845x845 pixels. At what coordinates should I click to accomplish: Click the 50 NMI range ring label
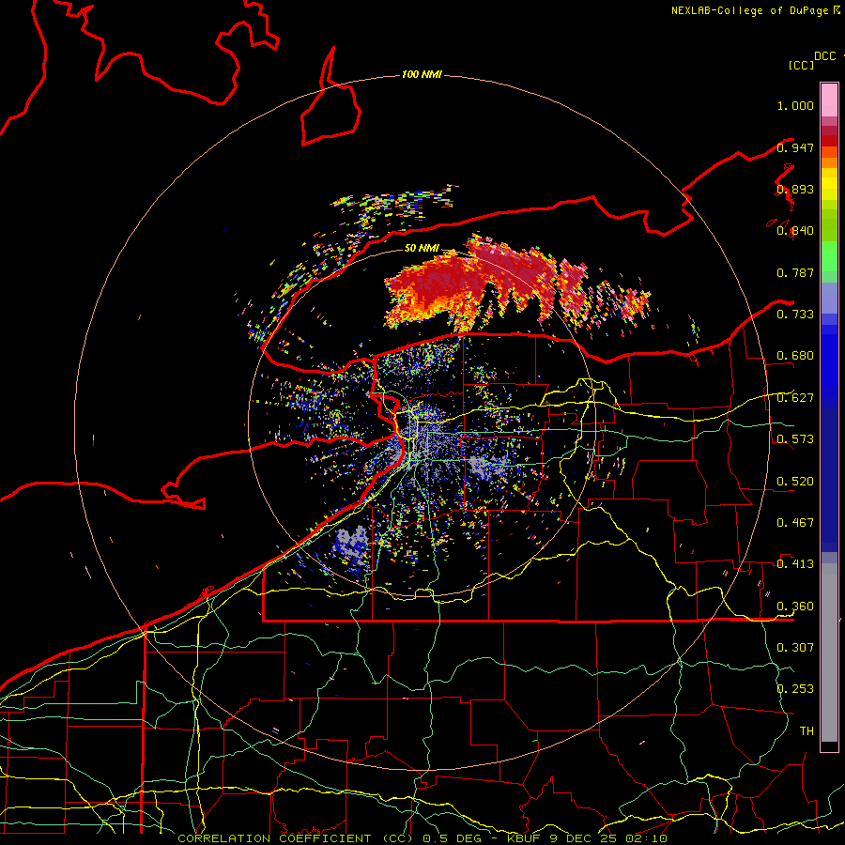pos(422,249)
